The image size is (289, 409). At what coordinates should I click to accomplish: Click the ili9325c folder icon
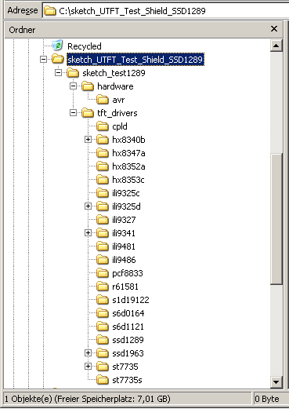[x=103, y=192]
